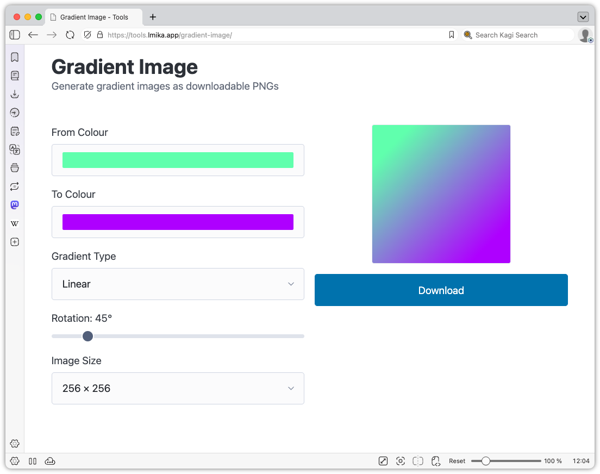Toggle the tracker blocker shield icon
The width and height of the screenshot is (600, 474).
point(87,35)
